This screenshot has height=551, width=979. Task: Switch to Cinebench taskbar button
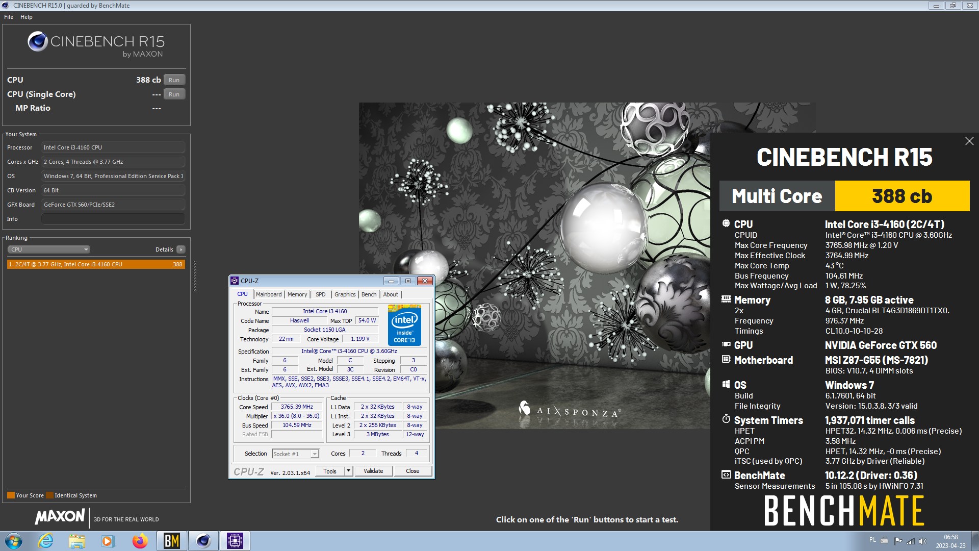[203, 541]
